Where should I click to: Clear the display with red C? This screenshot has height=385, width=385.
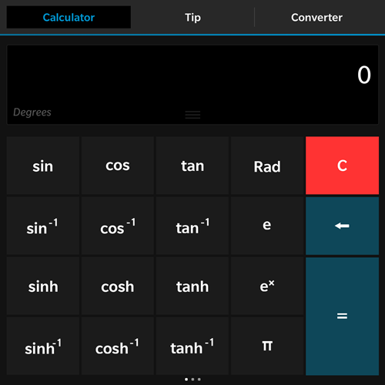[342, 166]
